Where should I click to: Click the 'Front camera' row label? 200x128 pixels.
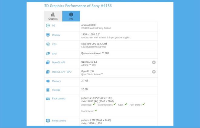pos(59,121)
